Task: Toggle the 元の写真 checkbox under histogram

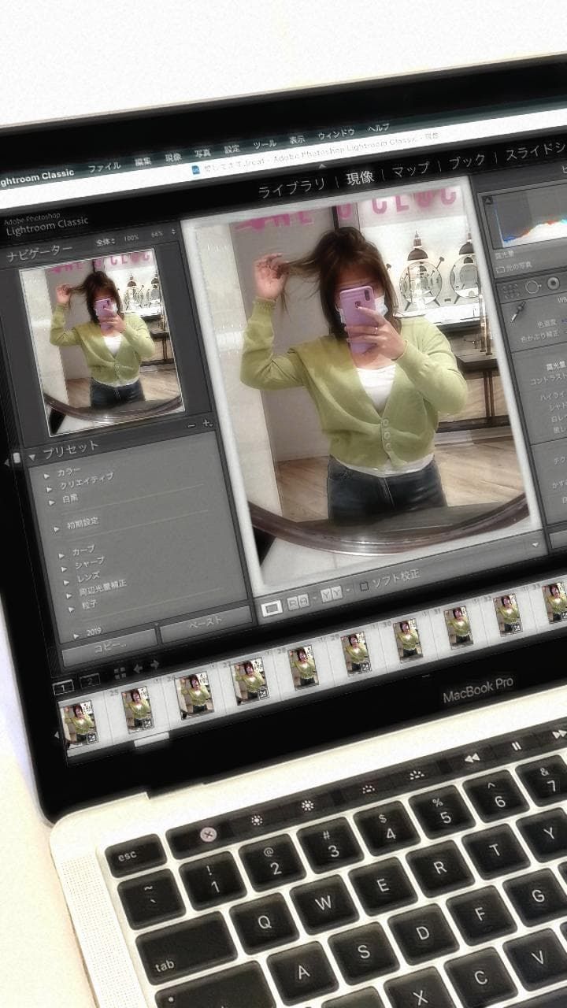Action: tap(499, 269)
